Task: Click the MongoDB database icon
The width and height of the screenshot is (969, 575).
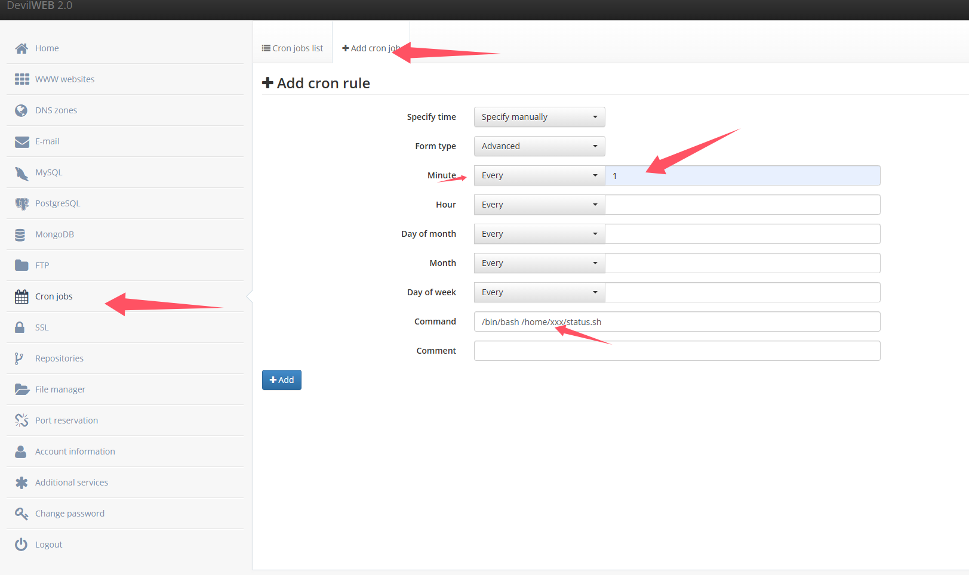Action: click(20, 235)
